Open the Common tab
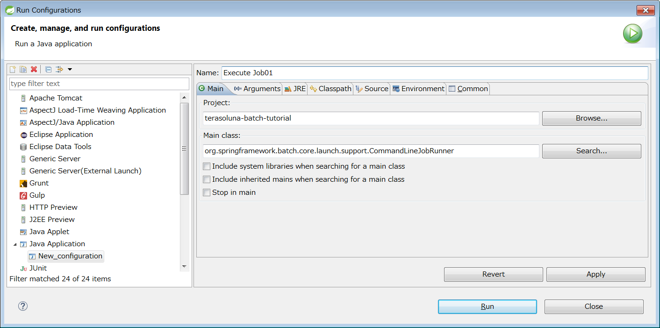The height and width of the screenshot is (328, 660). coord(468,89)
